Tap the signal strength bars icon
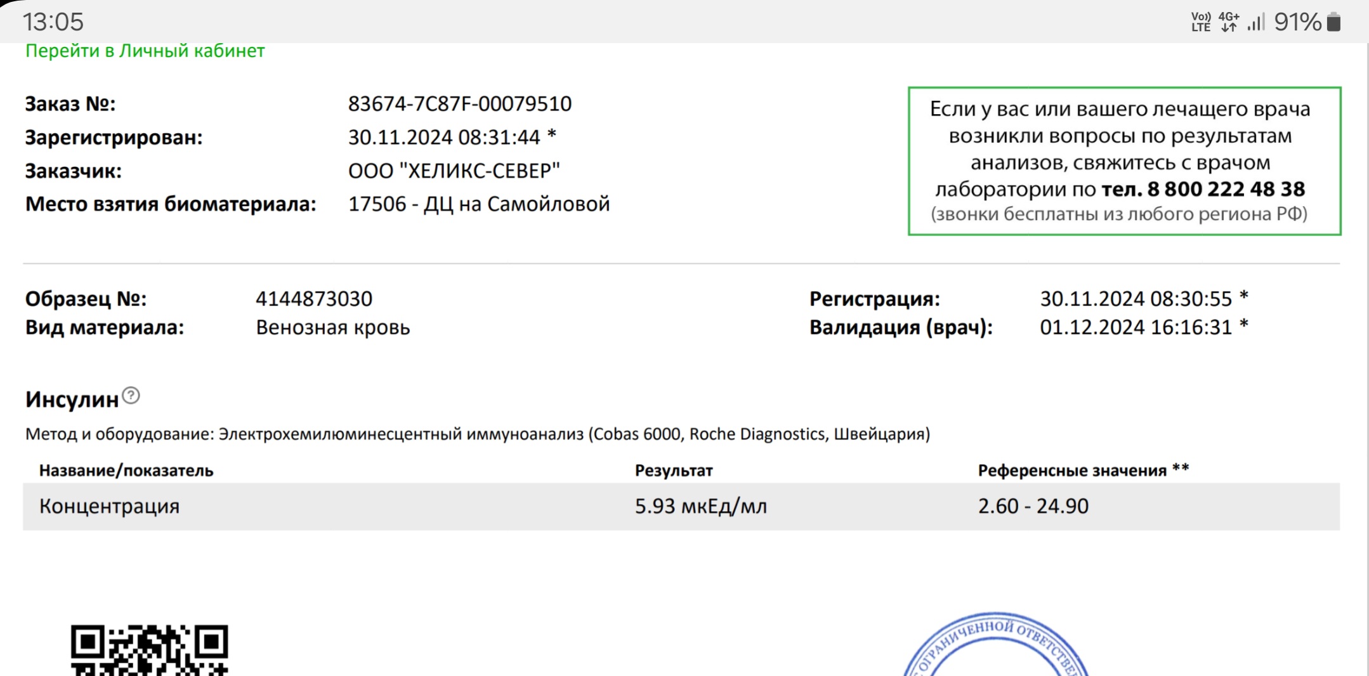 tap(1255, 22)
